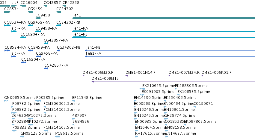Click the EK210625.5prime EST label
Viewport: 255px width, 138px height.
click(159, 86)
